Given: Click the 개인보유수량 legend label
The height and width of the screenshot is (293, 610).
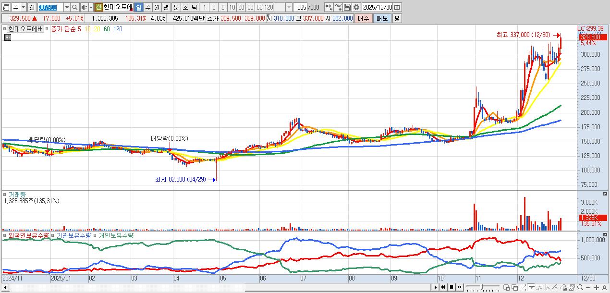Looking at the screenshot, I should tap(116, 236).
